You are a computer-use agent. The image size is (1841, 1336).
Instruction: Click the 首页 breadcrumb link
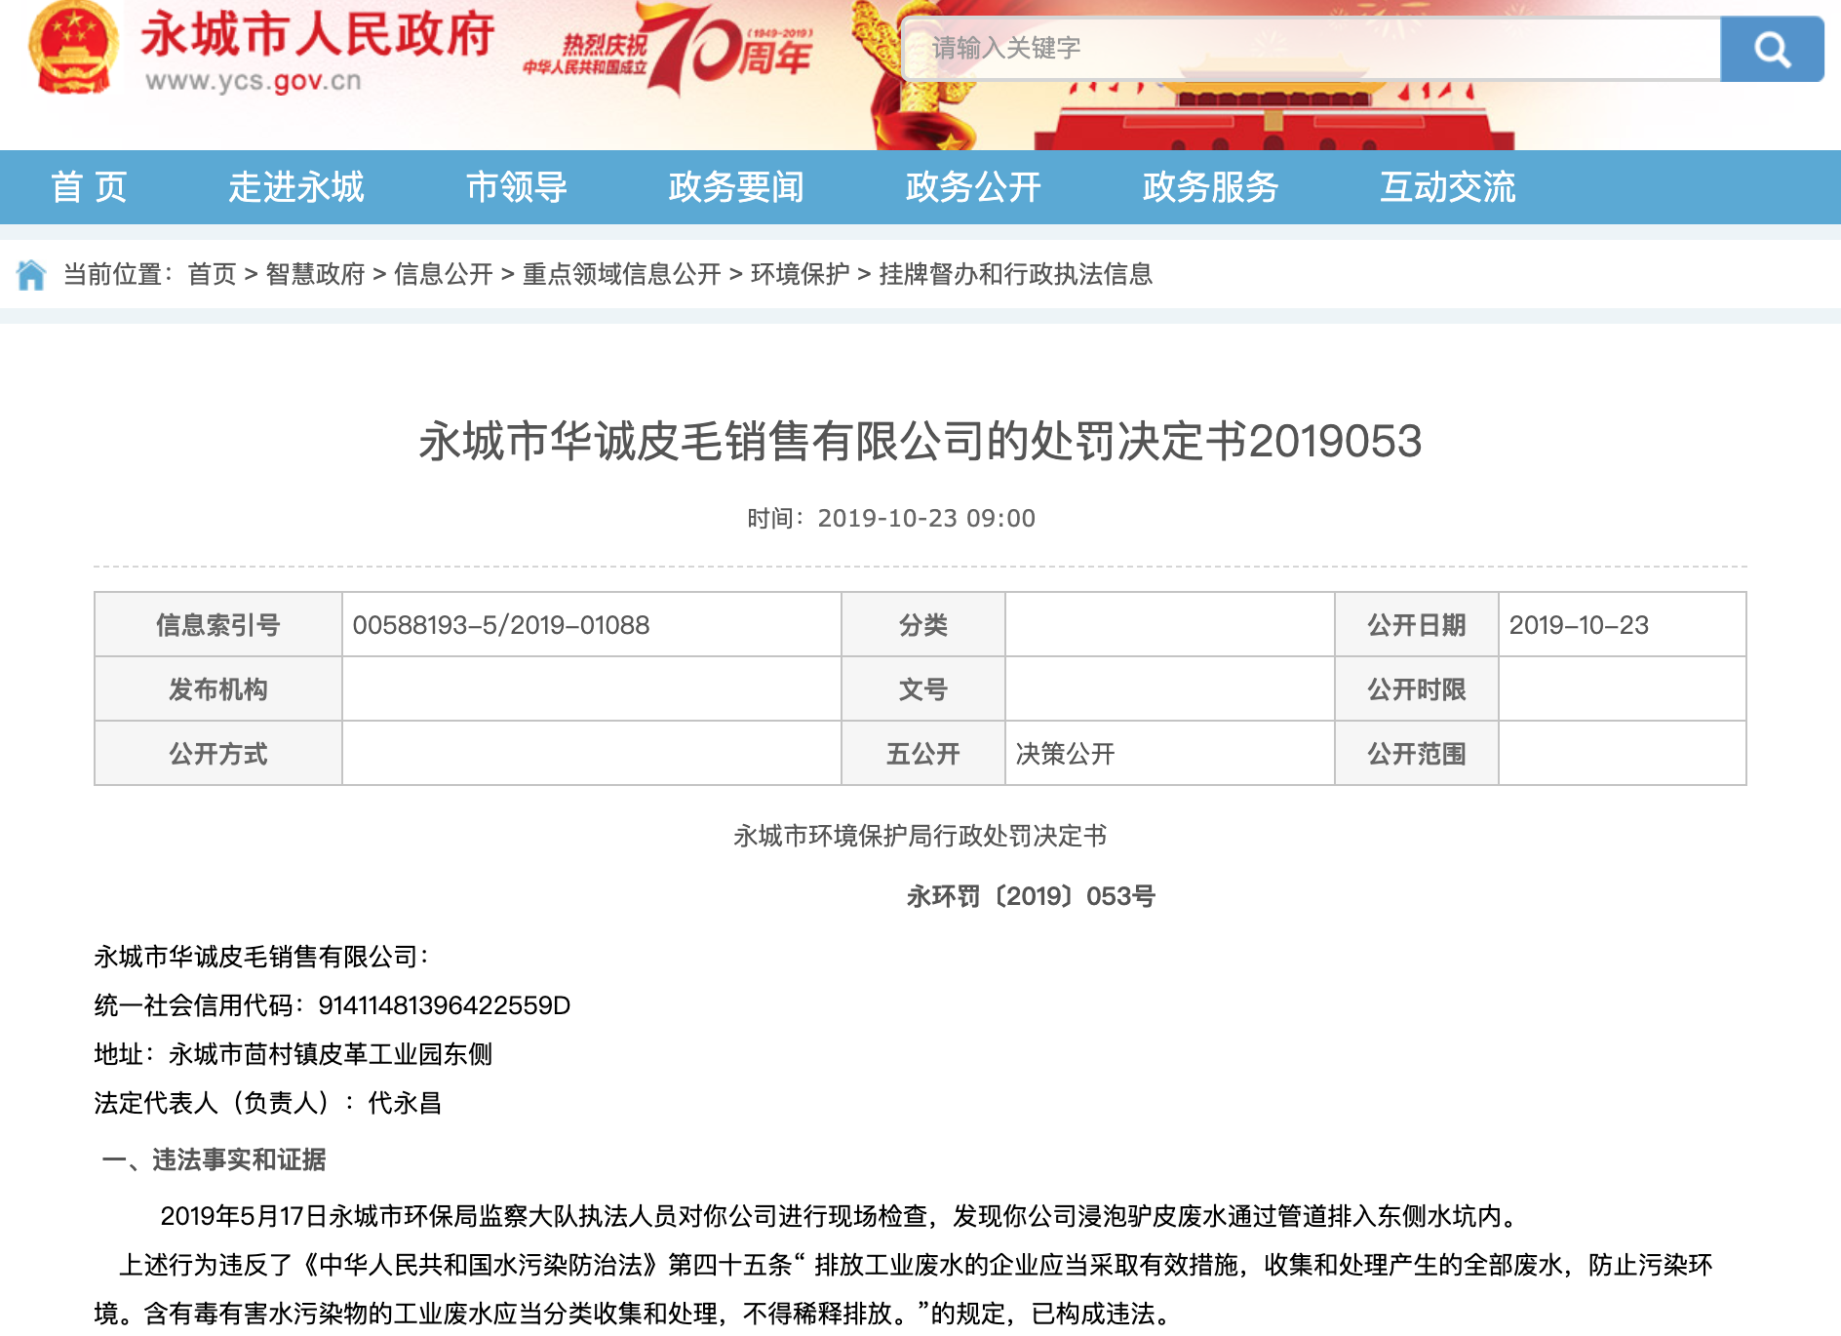point(212,274)
